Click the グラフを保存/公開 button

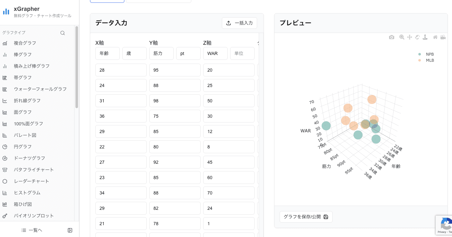point(306,217)
